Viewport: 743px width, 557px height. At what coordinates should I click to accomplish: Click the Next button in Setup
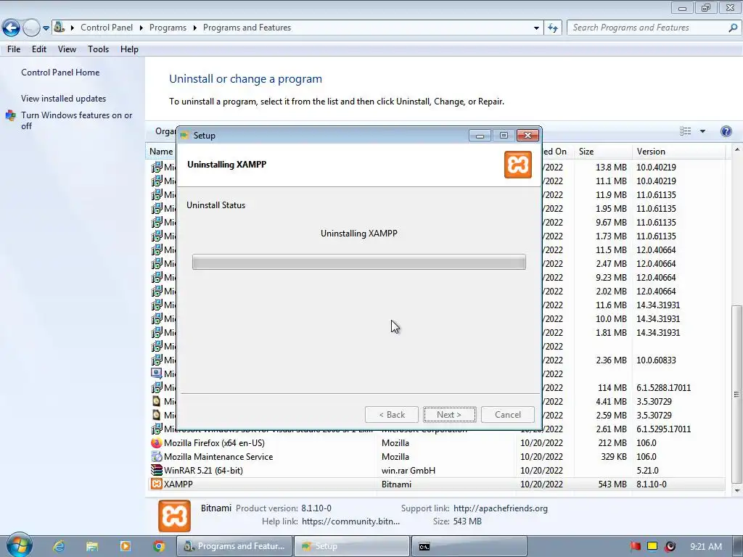[x=449, y=414]
